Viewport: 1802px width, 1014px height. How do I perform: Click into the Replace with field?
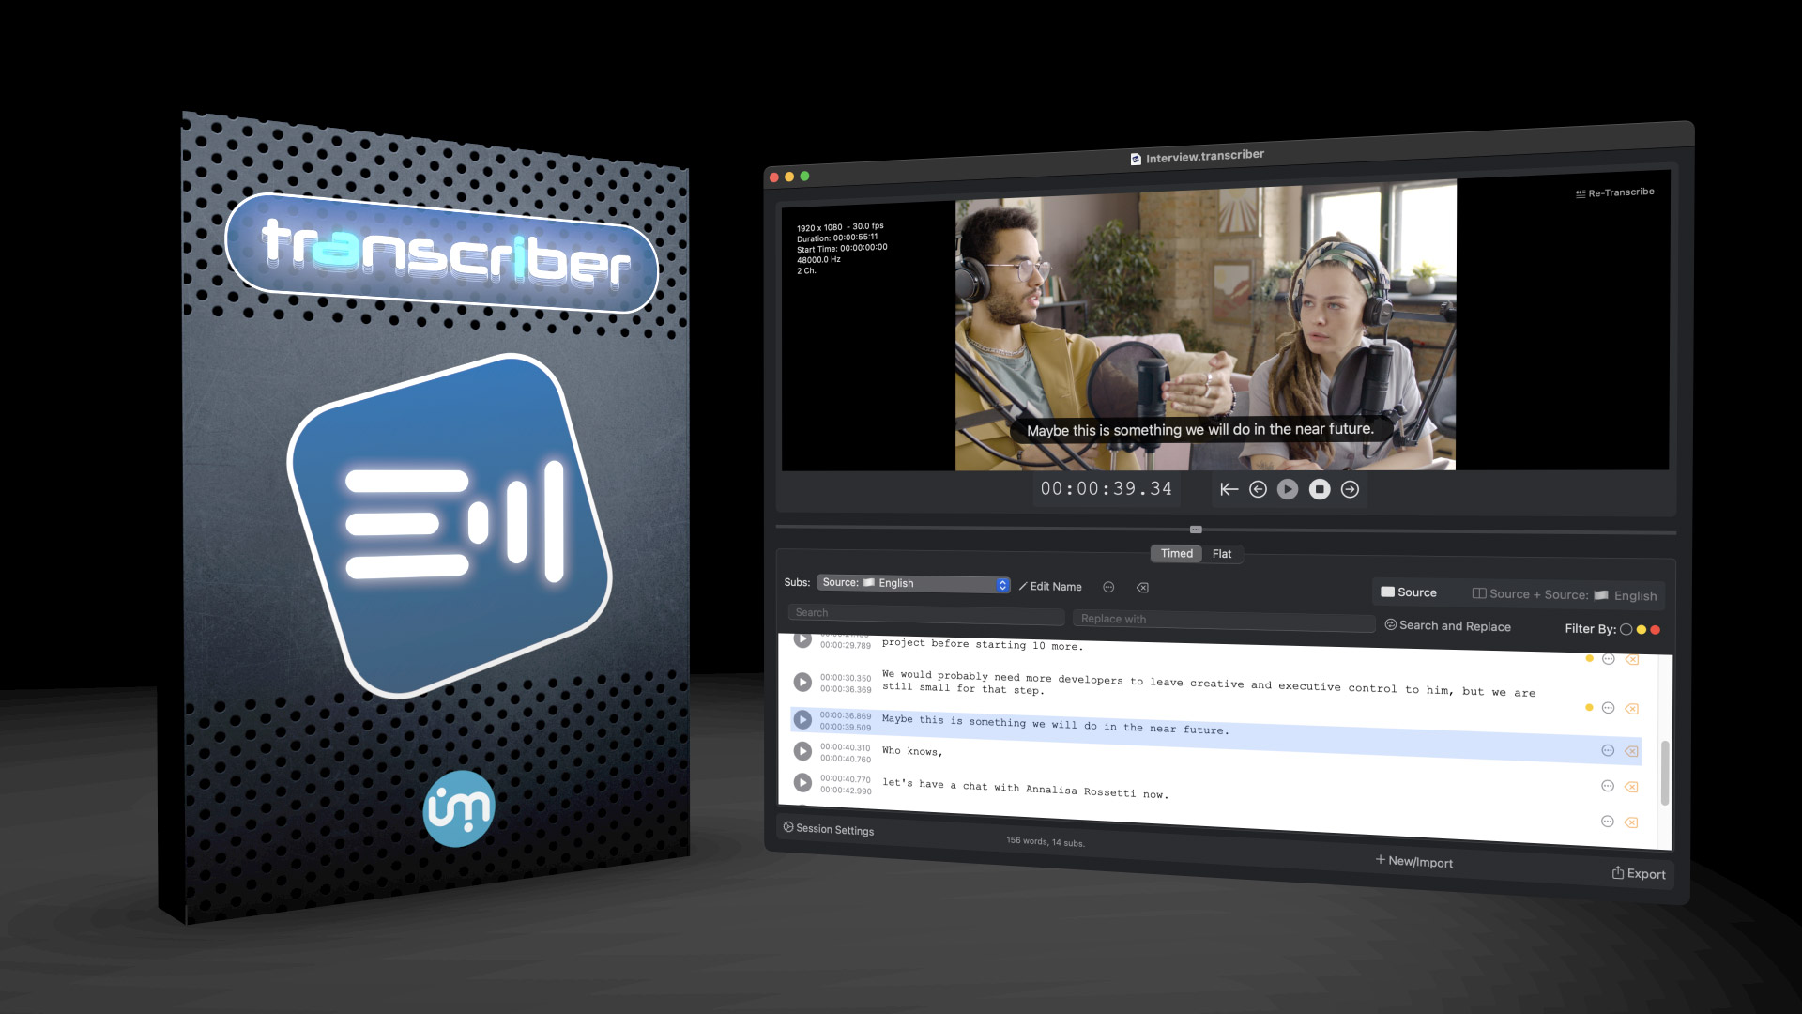coord(1223,620)
